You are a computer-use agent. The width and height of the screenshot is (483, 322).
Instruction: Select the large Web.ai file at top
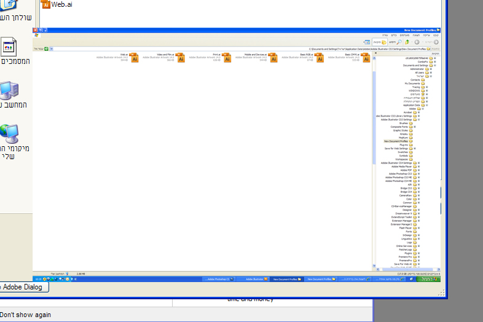tap(57, 4)
